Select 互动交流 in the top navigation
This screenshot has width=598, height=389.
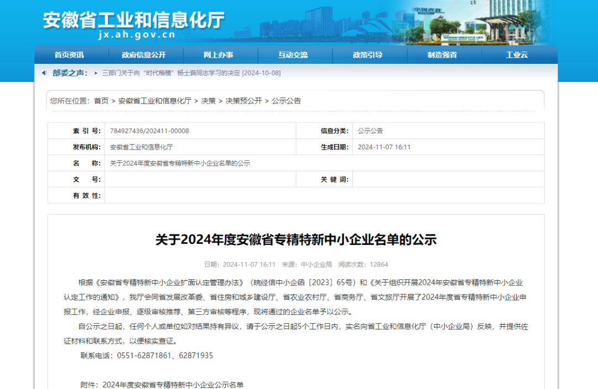(x=293, y=55)
